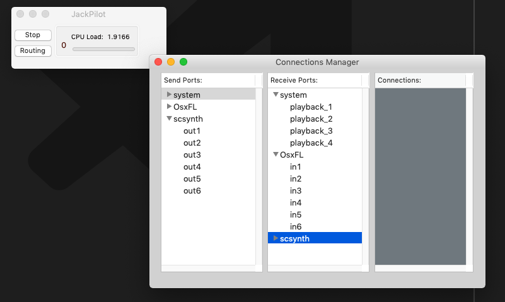
Task: Collapse the system group in Receive Ports
Action: click(x=276, y=95)
